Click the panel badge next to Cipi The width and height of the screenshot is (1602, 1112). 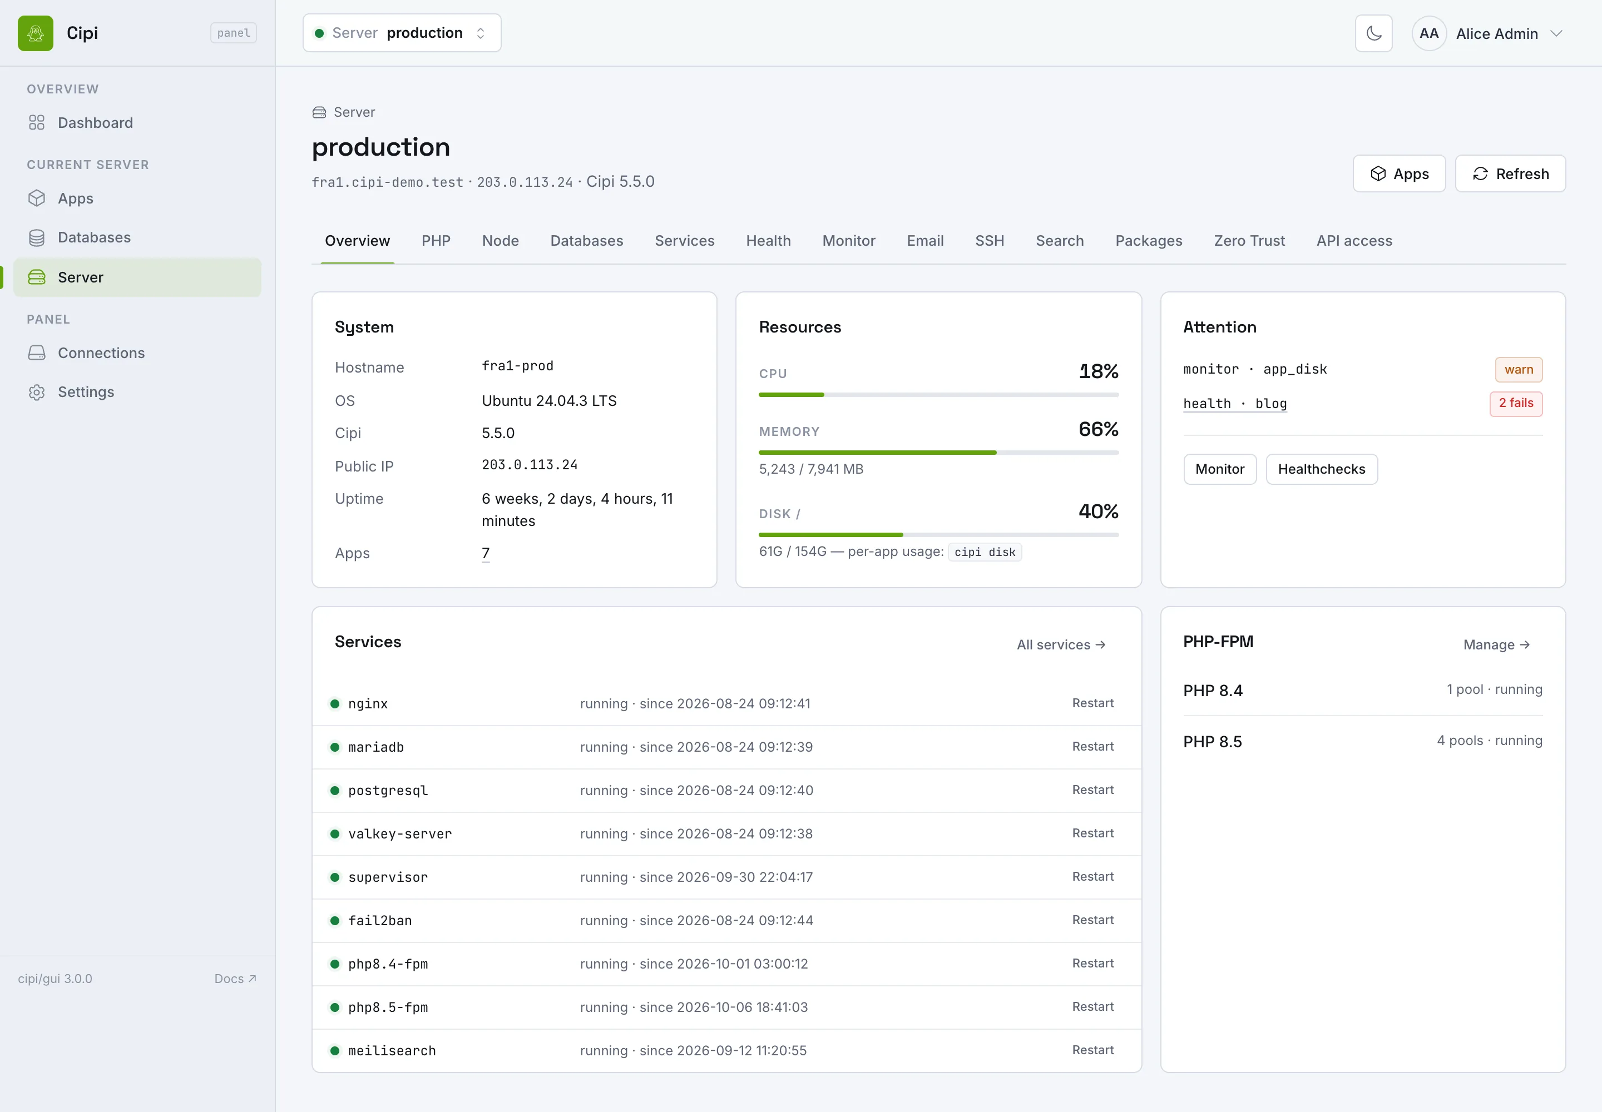234,33
